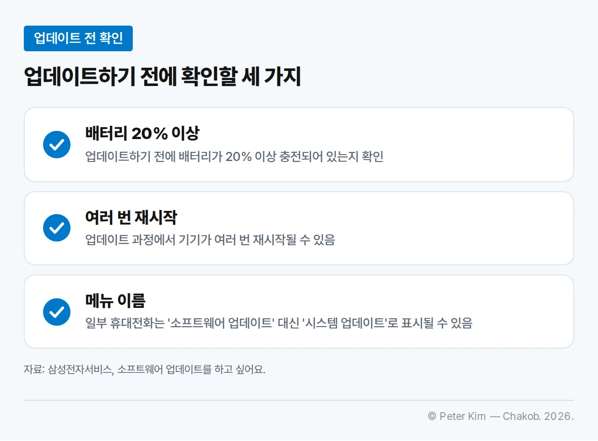Click the description 기기가 여러 번 재시작될 수 있음

click(x=210, y=240)
